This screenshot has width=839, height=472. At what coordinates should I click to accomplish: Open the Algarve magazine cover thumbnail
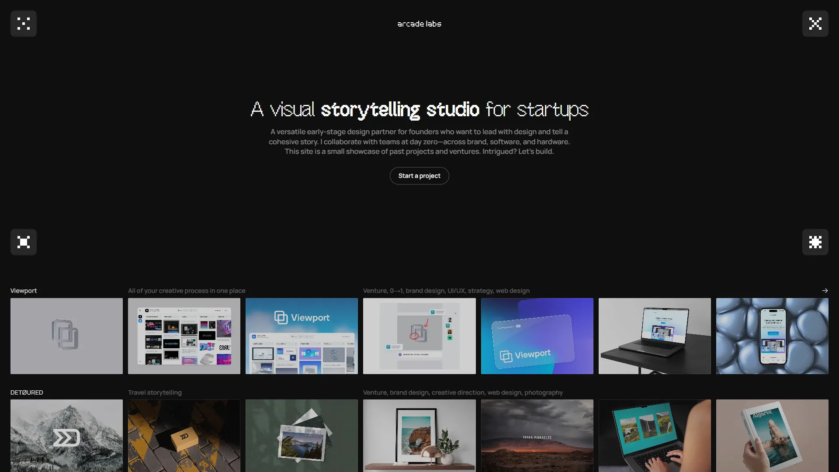pos(772,436)
